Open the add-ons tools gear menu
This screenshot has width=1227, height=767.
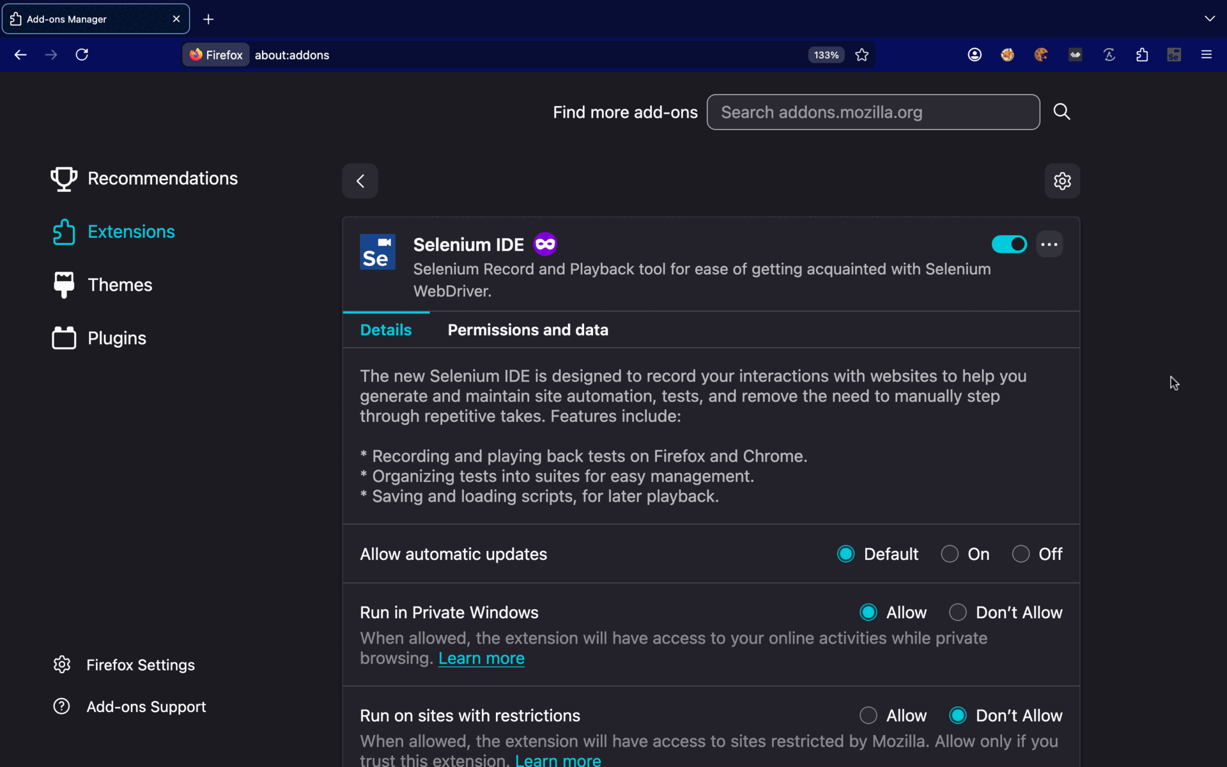tap(1061, 181)
